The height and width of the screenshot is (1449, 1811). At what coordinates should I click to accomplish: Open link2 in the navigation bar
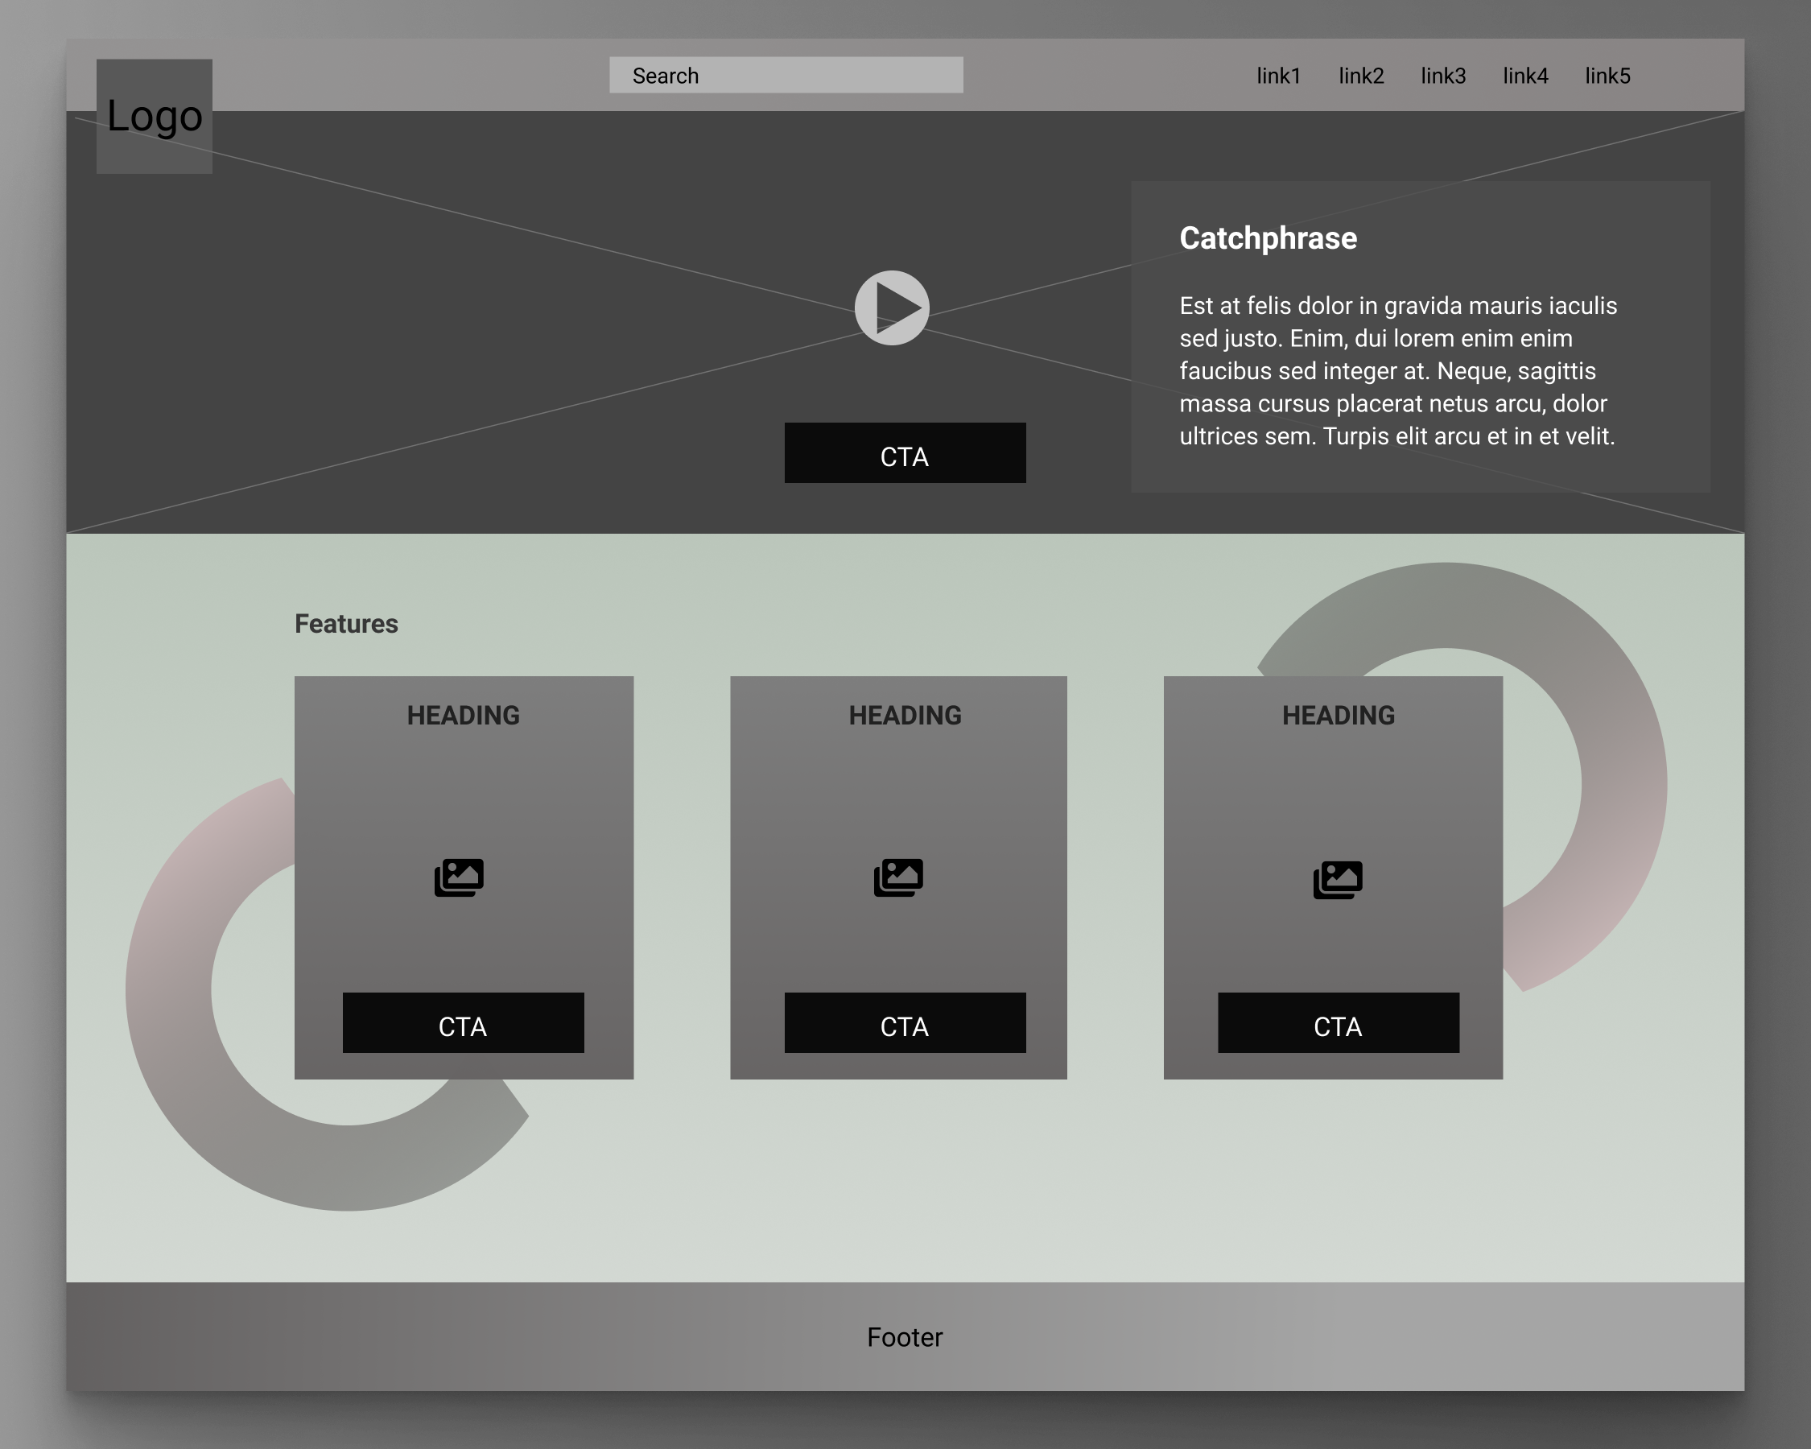coord(1361,76)
